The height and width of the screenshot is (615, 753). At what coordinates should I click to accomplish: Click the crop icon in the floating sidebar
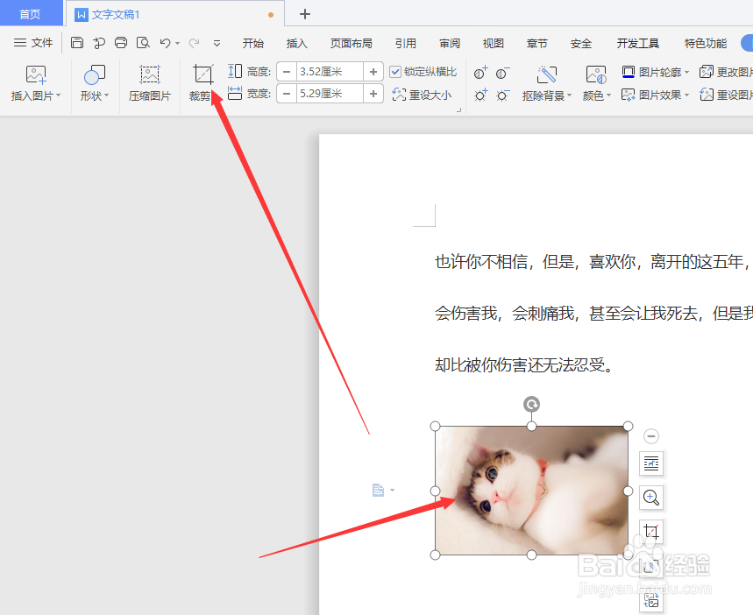(651, 532)
